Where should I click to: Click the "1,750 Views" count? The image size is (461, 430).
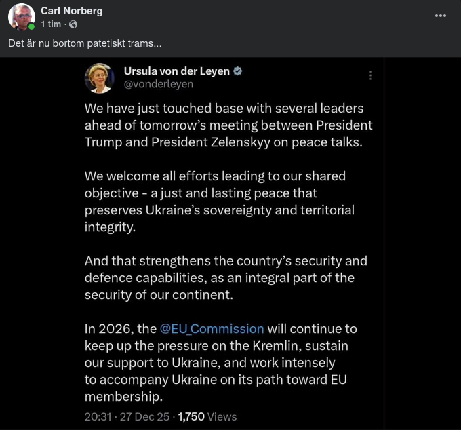click(x=207, y=416)
